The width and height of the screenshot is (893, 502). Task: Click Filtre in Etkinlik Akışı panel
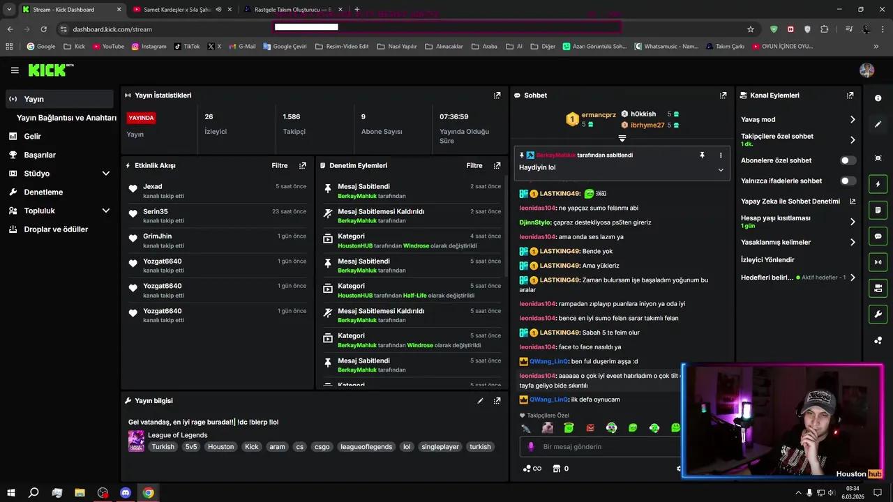279,166
